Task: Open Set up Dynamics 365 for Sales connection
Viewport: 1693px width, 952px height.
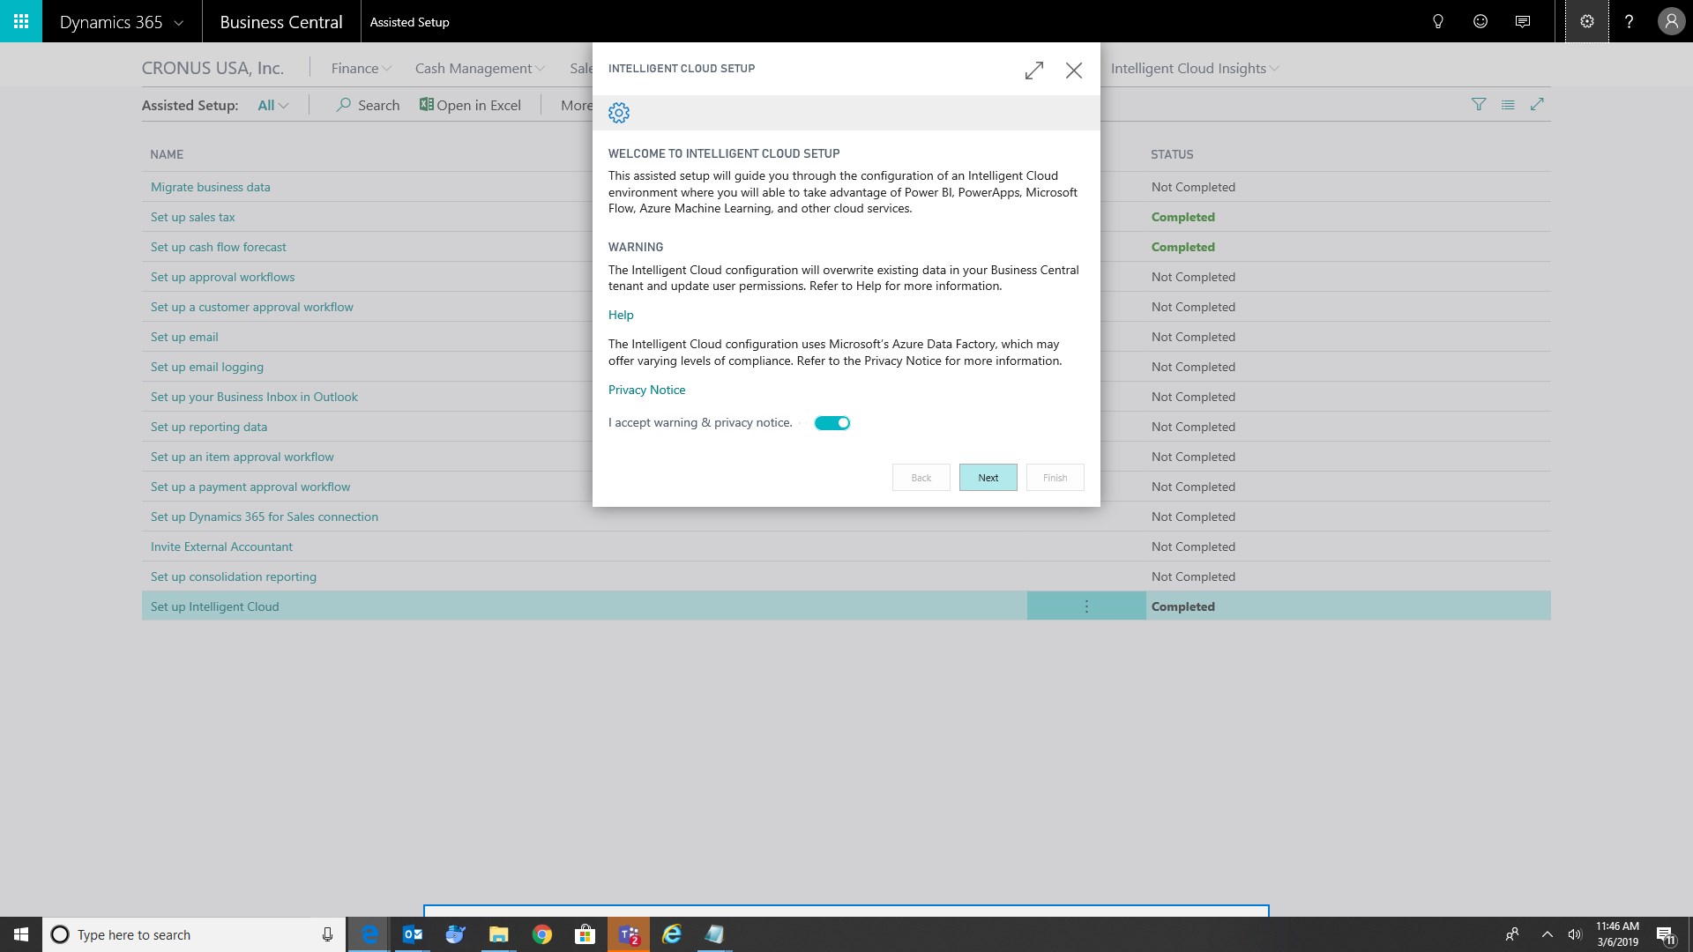Action: pyautogui.click(x=264, y=517)
